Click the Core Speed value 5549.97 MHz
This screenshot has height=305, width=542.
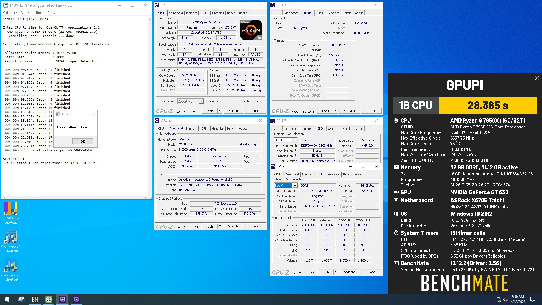pyautogui.click(x=191, y=75)
